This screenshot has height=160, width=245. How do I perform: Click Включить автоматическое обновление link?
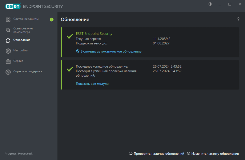111,52
